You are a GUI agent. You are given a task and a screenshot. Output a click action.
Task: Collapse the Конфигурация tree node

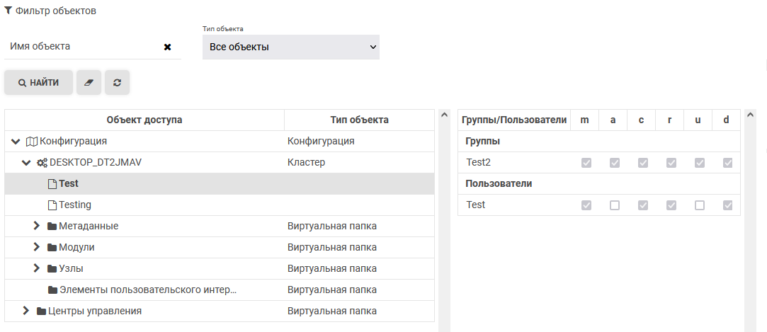click(x=16, y=142)
